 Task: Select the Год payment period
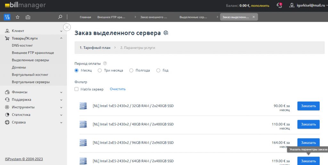click(158, 71)
